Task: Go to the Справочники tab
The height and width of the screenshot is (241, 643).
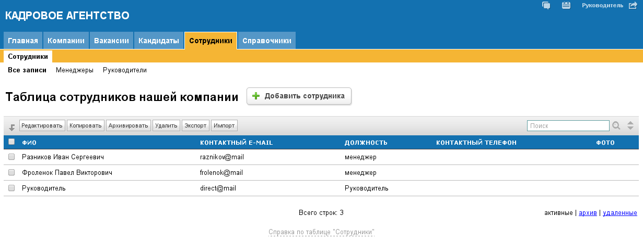Action: point(267,41)
